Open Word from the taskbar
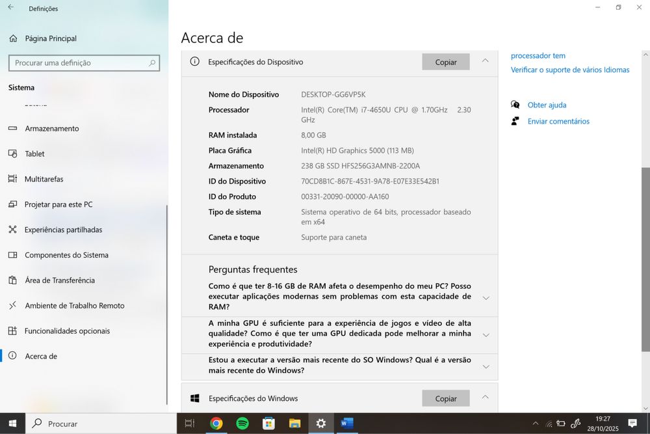 347,423
